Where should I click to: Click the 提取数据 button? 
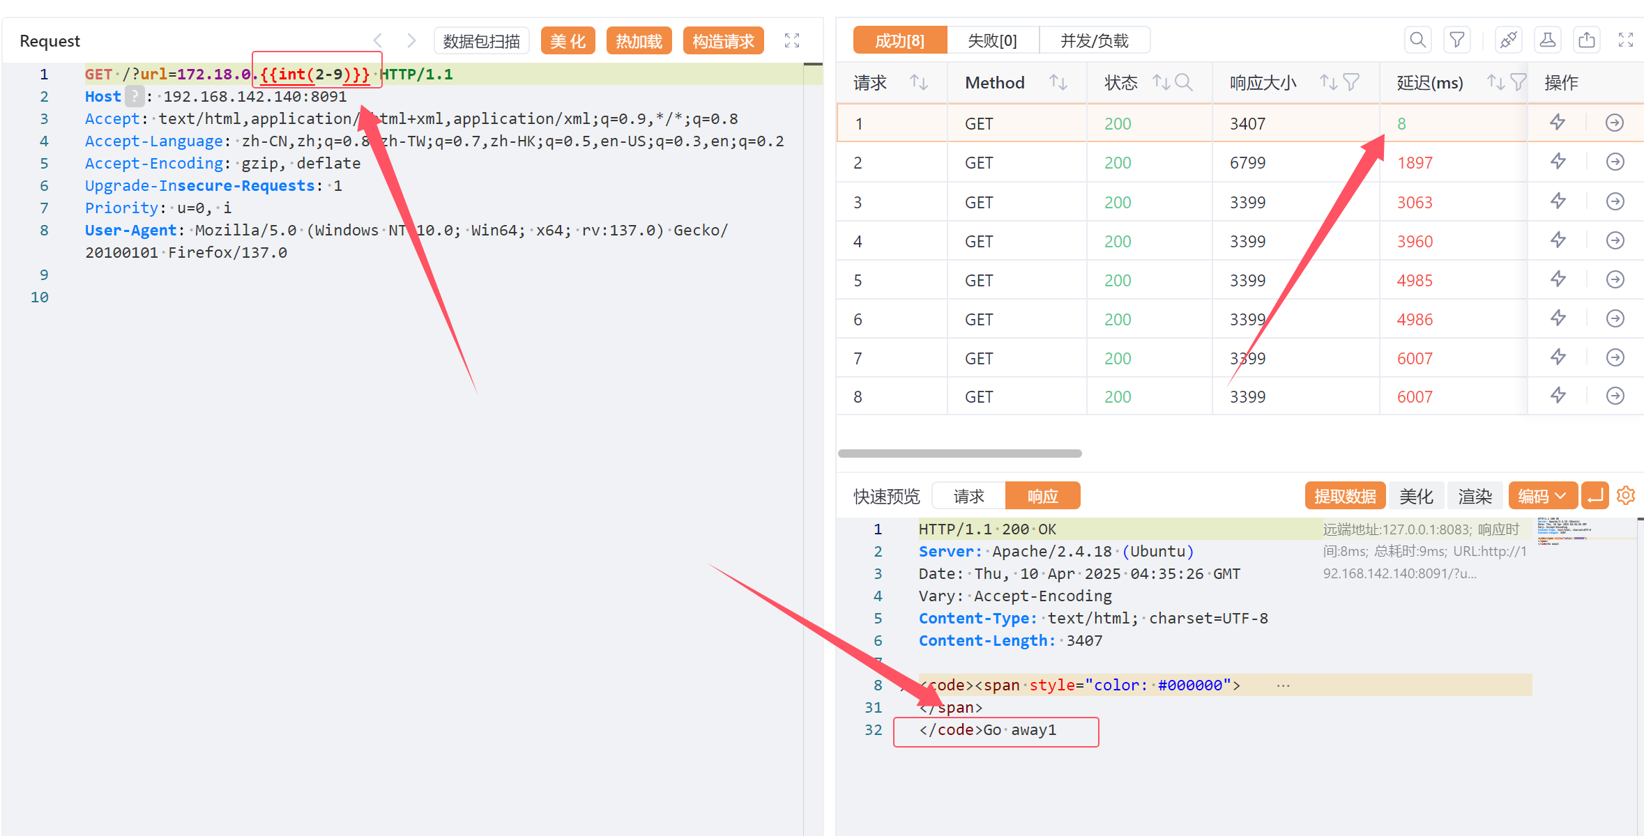[x=1344, y=496]
